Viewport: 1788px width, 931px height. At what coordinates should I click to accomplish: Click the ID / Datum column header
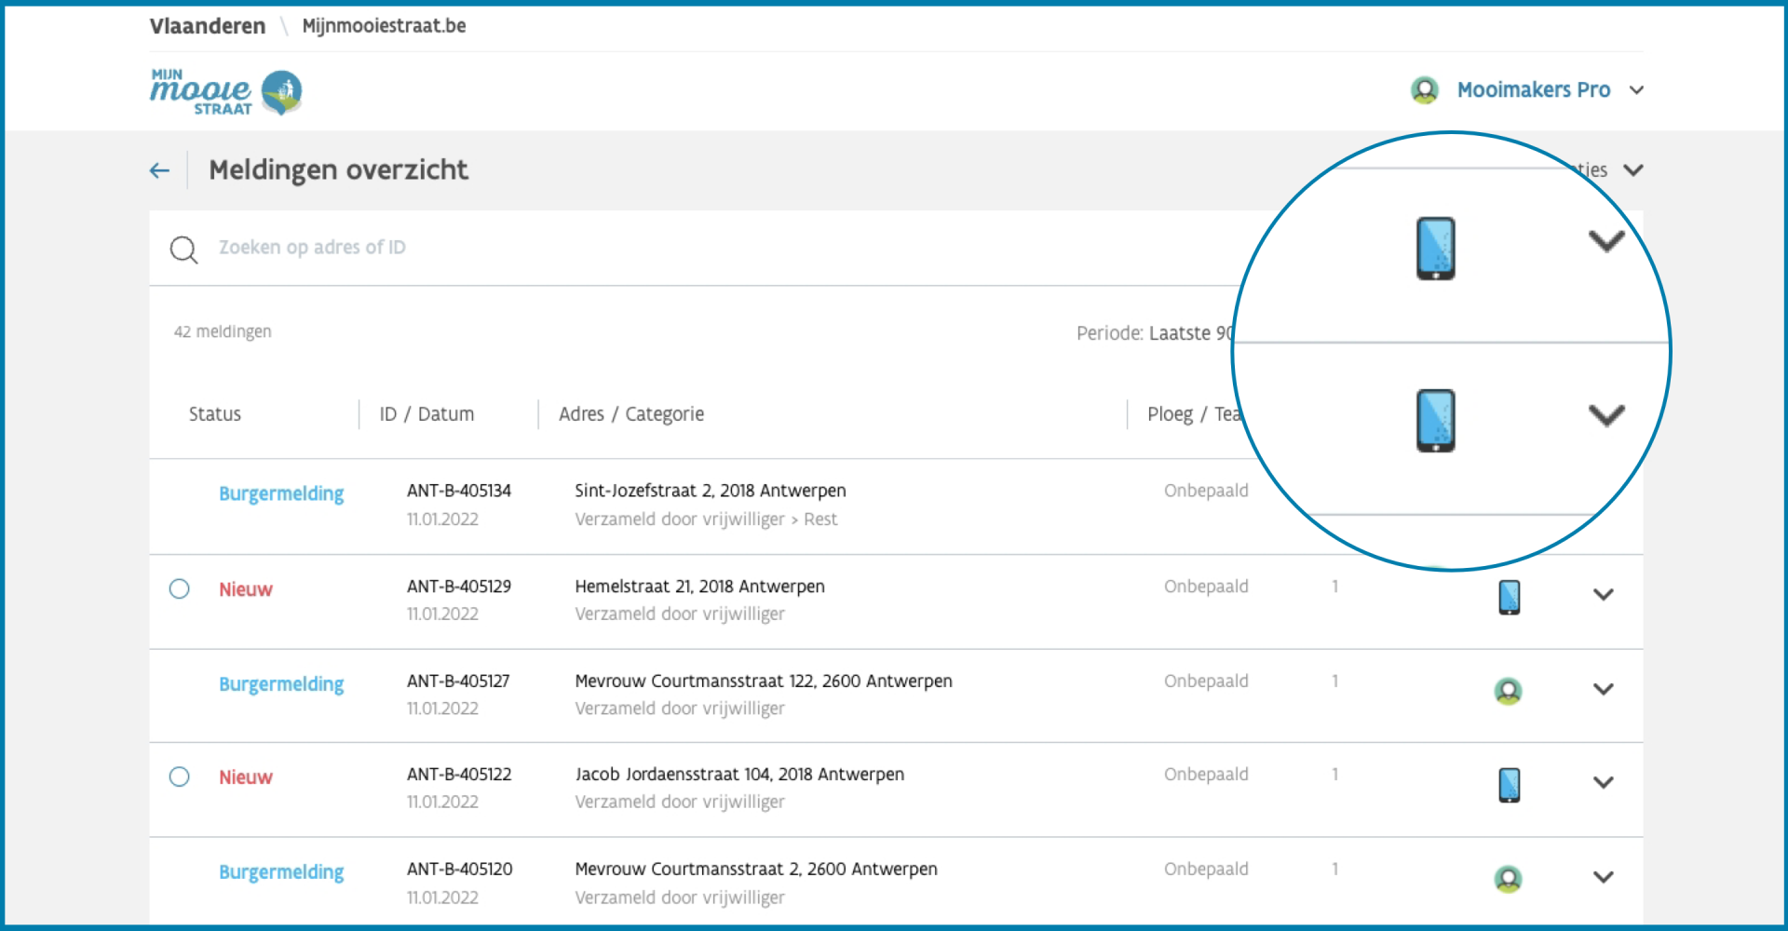[427, 414]
